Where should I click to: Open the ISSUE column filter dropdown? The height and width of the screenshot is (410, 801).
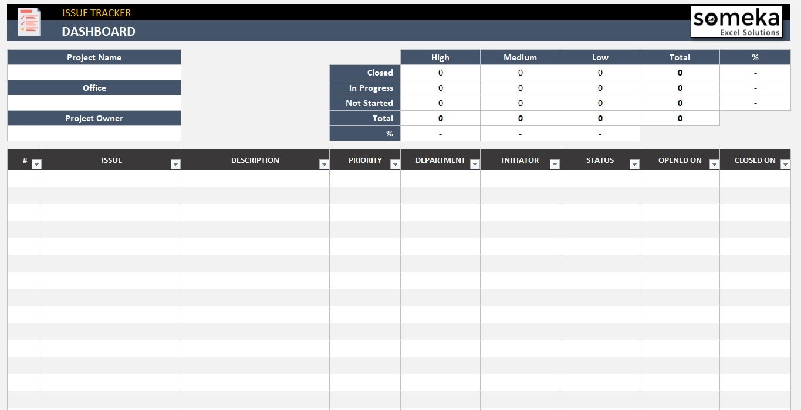coord(175,165)
